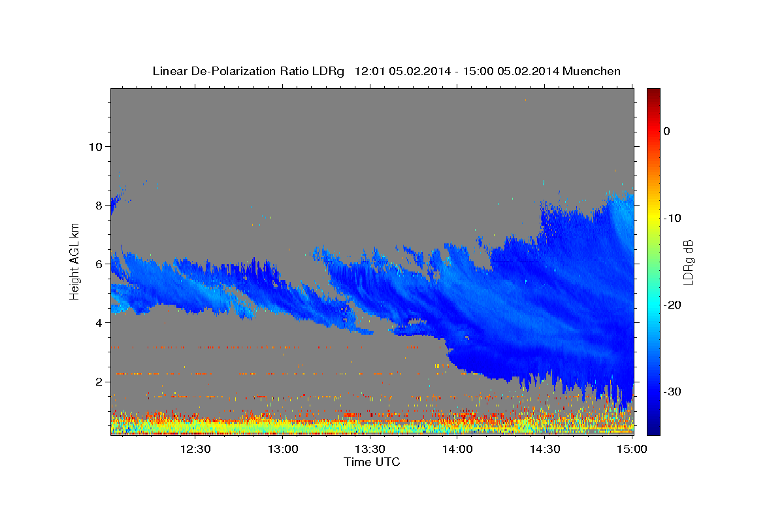
Task: Click the '10' height axis label
Action: coord(96,146)
